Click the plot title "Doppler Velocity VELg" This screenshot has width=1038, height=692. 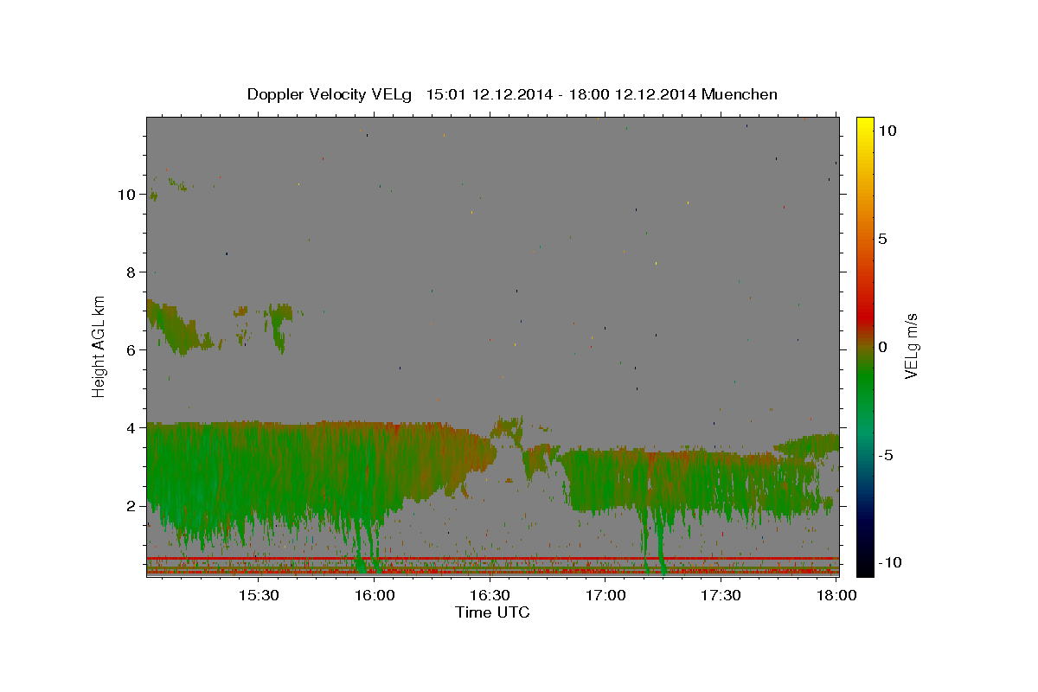[330, 94]
